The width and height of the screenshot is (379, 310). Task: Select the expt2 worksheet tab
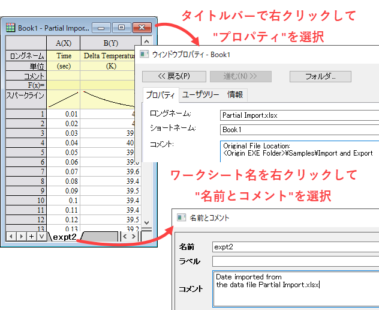[x=65, y=237]
